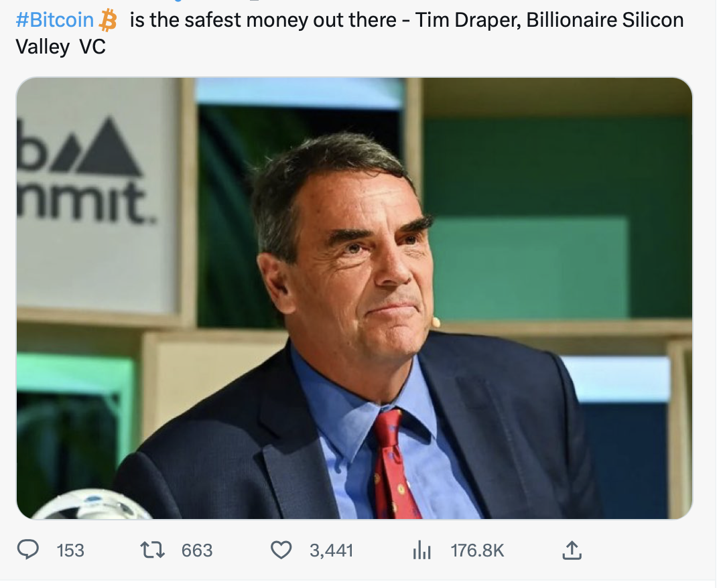Toggle the heart like icon
Viewport: 721px width, 588px height.
point(281,550)
